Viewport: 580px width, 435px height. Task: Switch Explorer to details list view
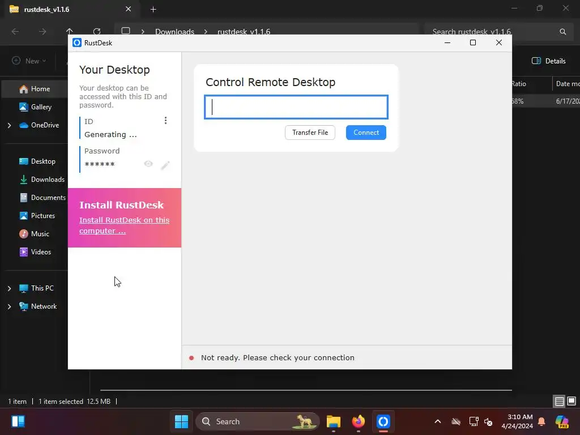[559, 401]
